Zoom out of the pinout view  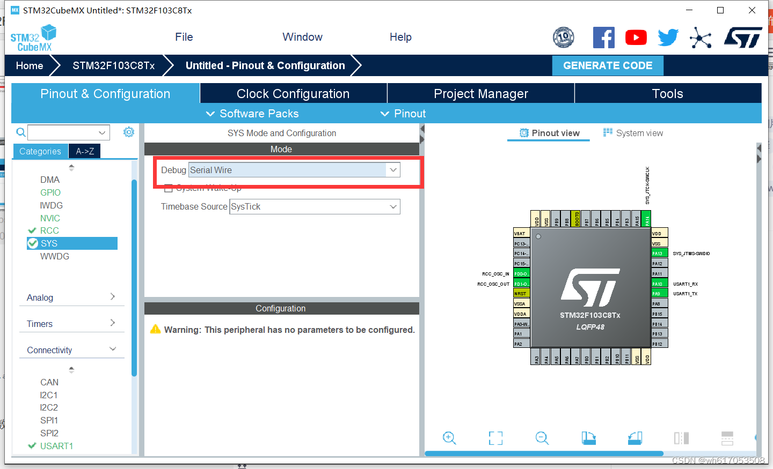click(x=542, y=438)
